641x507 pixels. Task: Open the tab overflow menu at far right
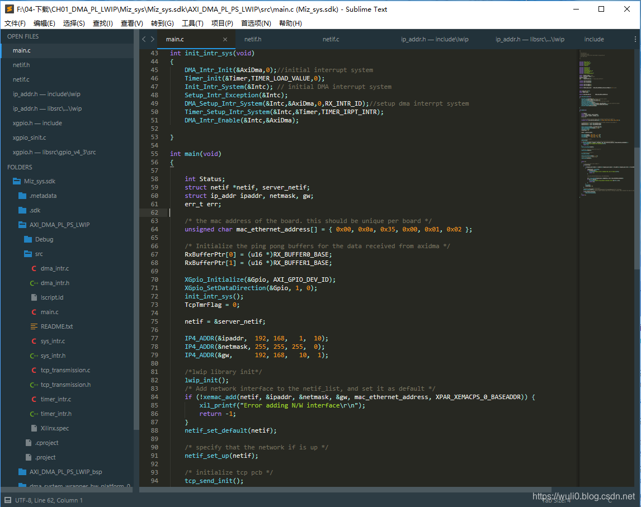coord(635,39)
